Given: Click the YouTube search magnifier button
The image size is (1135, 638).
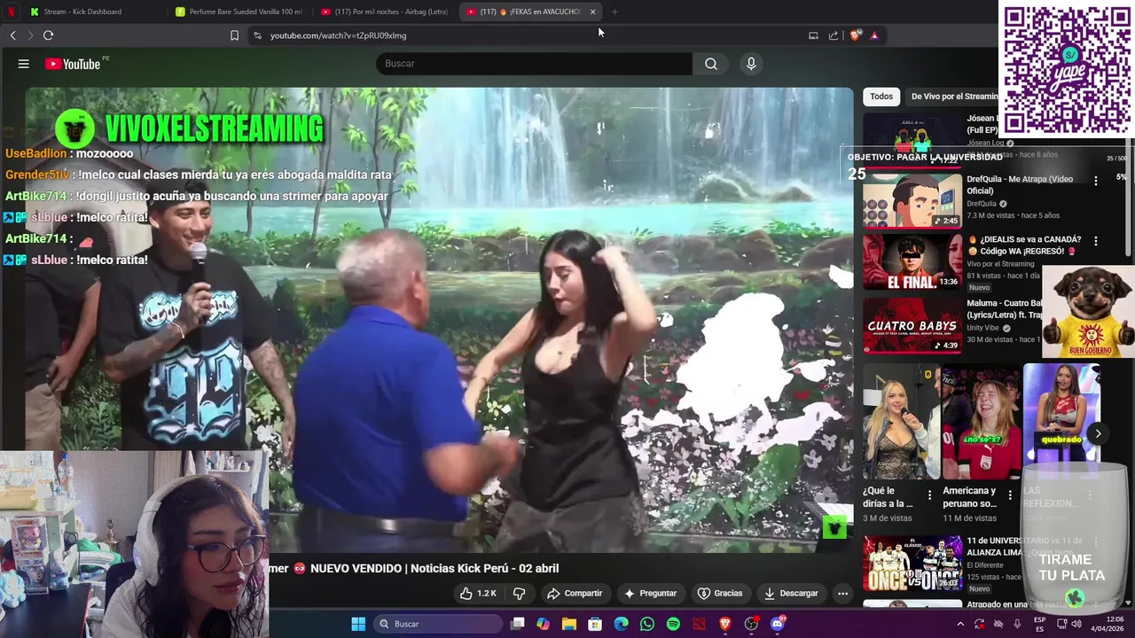Looking at the screenshot, I should pos(711,64).
